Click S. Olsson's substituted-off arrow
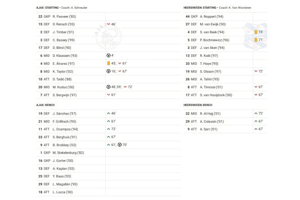This screenshot has width=300, height=200. pos(256,71)
